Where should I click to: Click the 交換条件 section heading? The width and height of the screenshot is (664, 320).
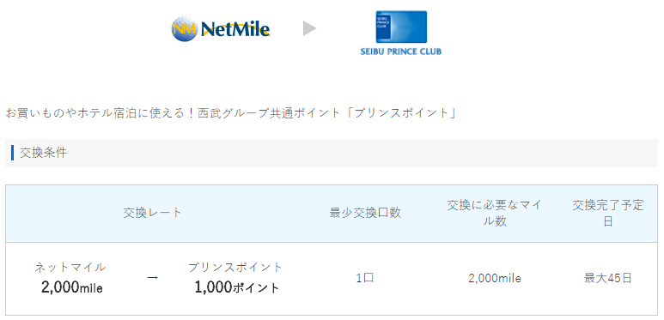(x=44, y=153)
